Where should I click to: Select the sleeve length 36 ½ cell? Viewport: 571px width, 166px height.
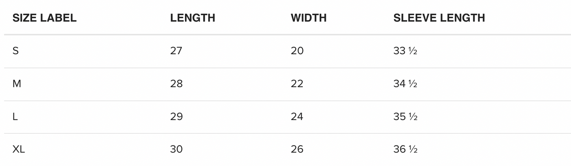coord(405,149)
